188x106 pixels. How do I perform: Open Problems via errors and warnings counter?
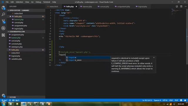[x=16, y=100]
